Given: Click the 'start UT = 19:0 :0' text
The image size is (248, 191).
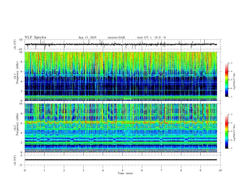Looking at the screenshot, I should tap(151, 37).
